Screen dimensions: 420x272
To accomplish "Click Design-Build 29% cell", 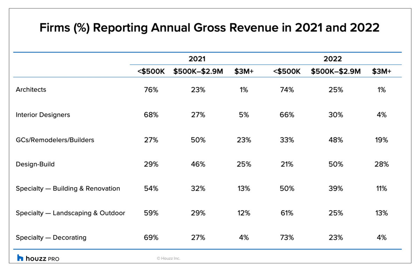I will point(151,164).
